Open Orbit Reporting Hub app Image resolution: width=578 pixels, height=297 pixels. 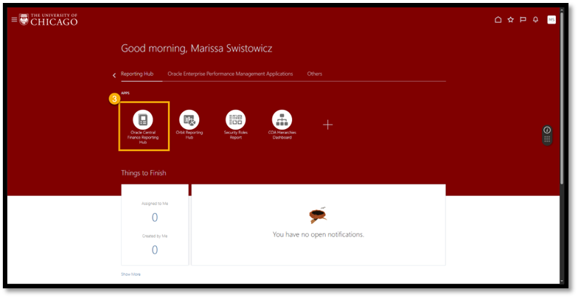coord(189,125)
